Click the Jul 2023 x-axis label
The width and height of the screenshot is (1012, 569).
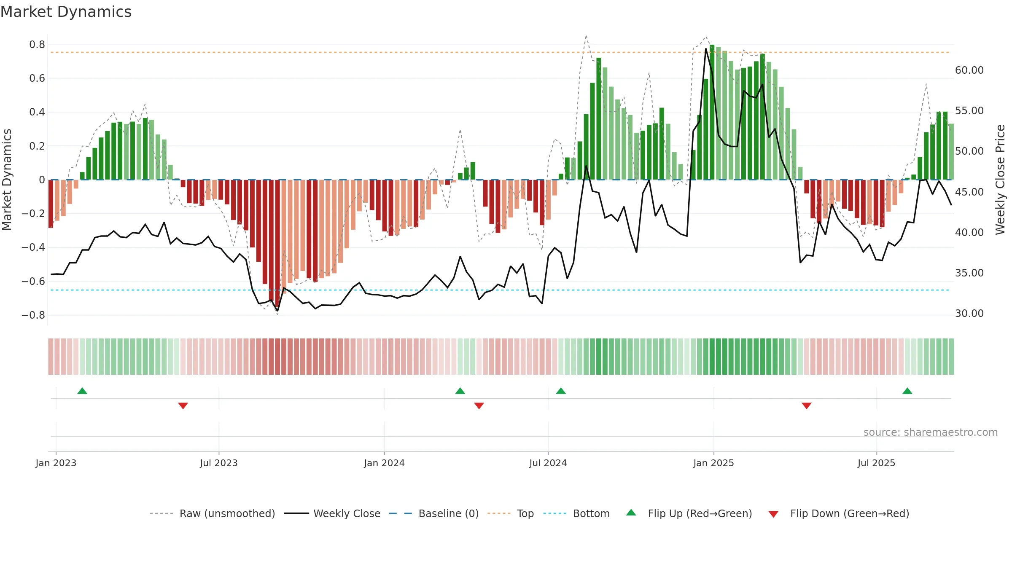tap(219, 463)
